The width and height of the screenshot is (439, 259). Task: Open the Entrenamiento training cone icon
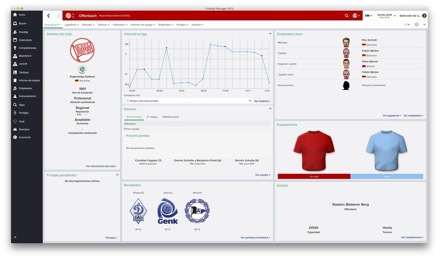tap(15, 96)
